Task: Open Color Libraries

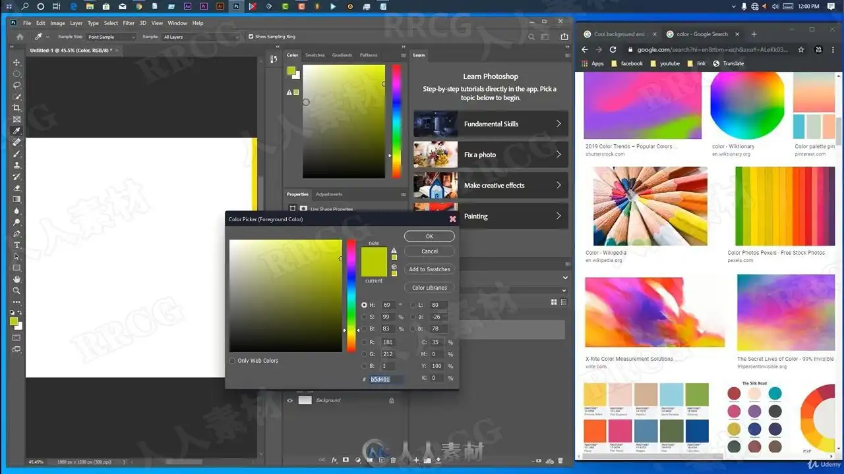Action: (429, 288)
